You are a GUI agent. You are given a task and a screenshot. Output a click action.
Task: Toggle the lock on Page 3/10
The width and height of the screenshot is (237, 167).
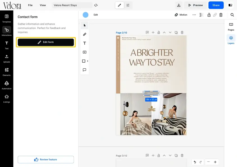coord(159,155)
